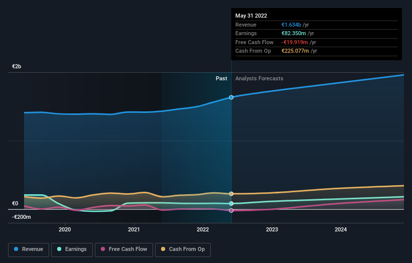Viewport: 412px width, 263px height.
Task: Click the Revenue row label in tooltip
Action: coord(246,25)
